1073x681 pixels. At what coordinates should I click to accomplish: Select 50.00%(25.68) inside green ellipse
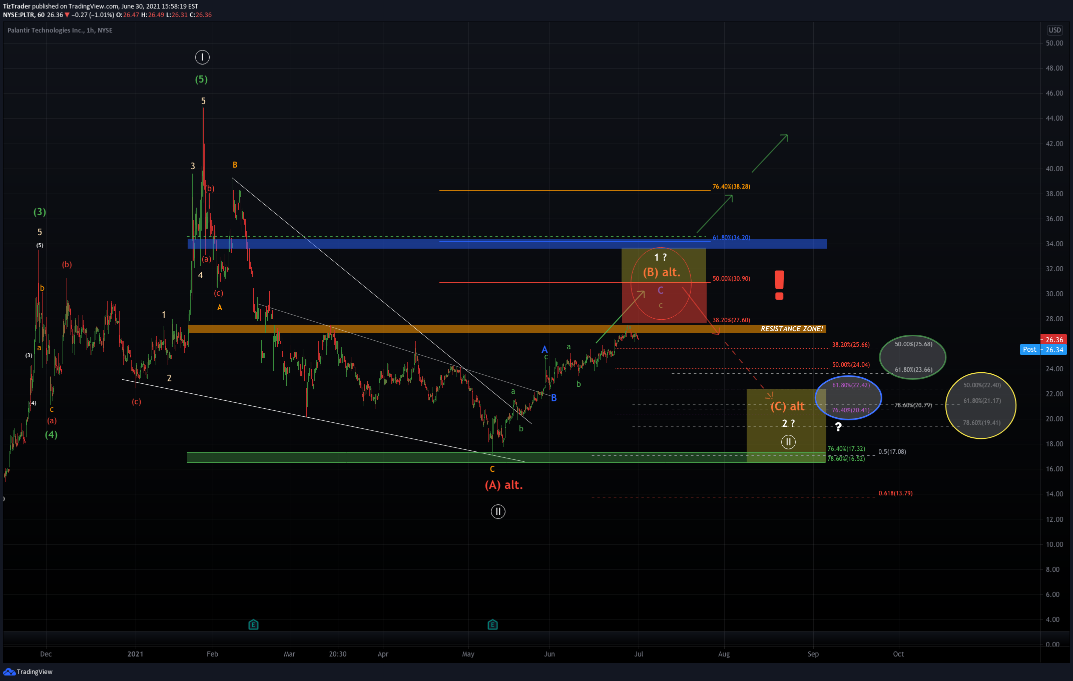pyautogui.click(x=913, y=344)
